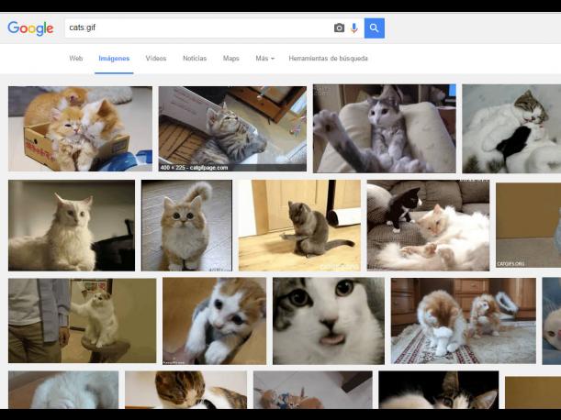Open tabby kitten thumbnail labeled catgifpage.com
Image resolution: width=561 pixels, height=420 pixels.
(x=232, y=128)
